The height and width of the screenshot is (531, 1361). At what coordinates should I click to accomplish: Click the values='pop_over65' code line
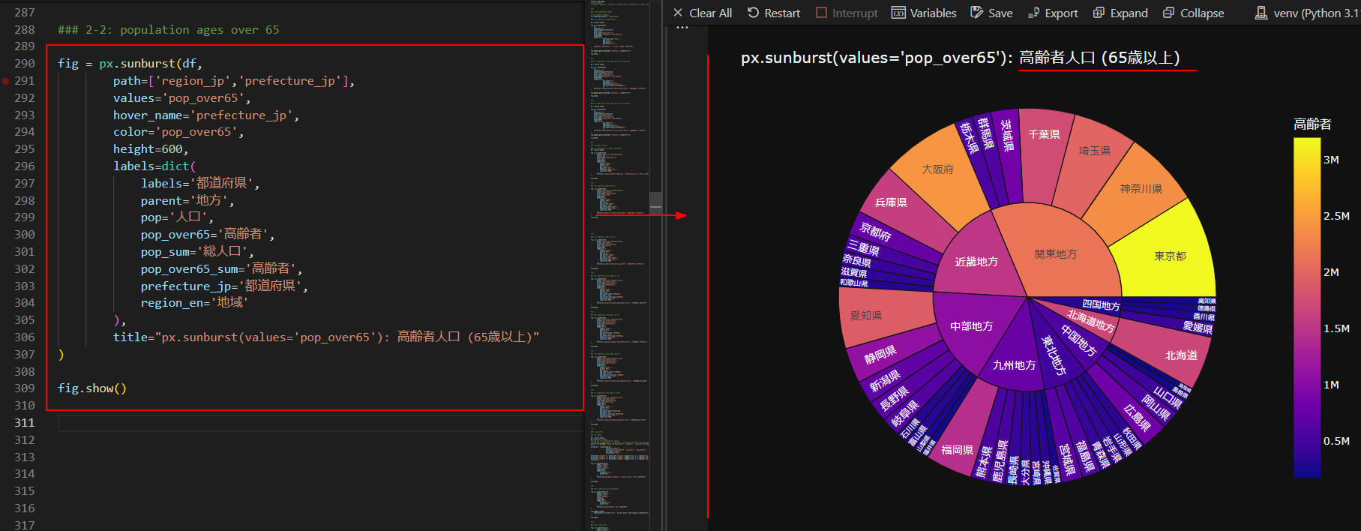182,98
